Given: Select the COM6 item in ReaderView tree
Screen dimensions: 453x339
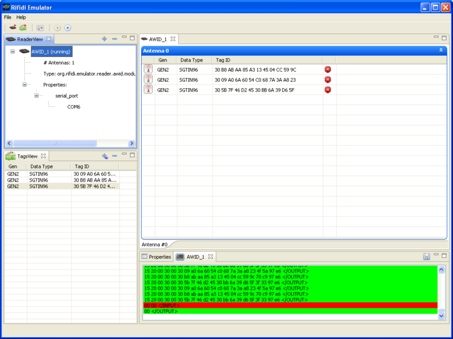Looking at the screenshot, I should click(x=74, y=106).
